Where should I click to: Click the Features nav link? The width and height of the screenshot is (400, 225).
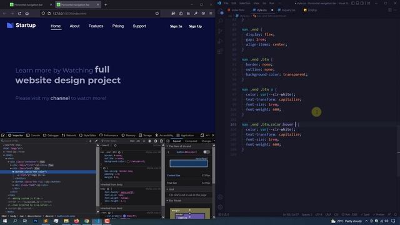96,26
